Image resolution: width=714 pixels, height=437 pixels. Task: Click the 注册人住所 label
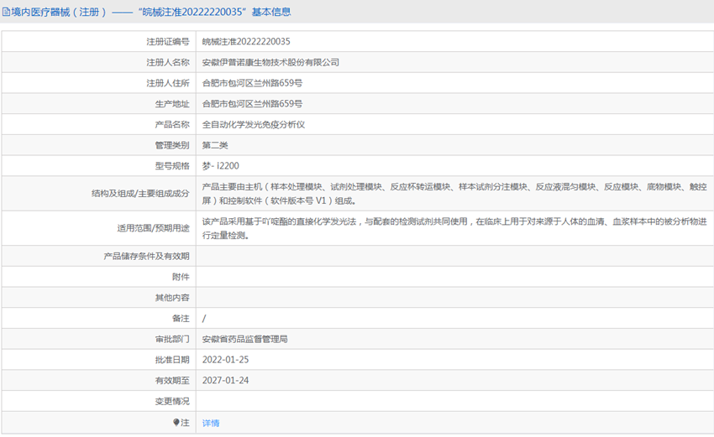point(167,83)
